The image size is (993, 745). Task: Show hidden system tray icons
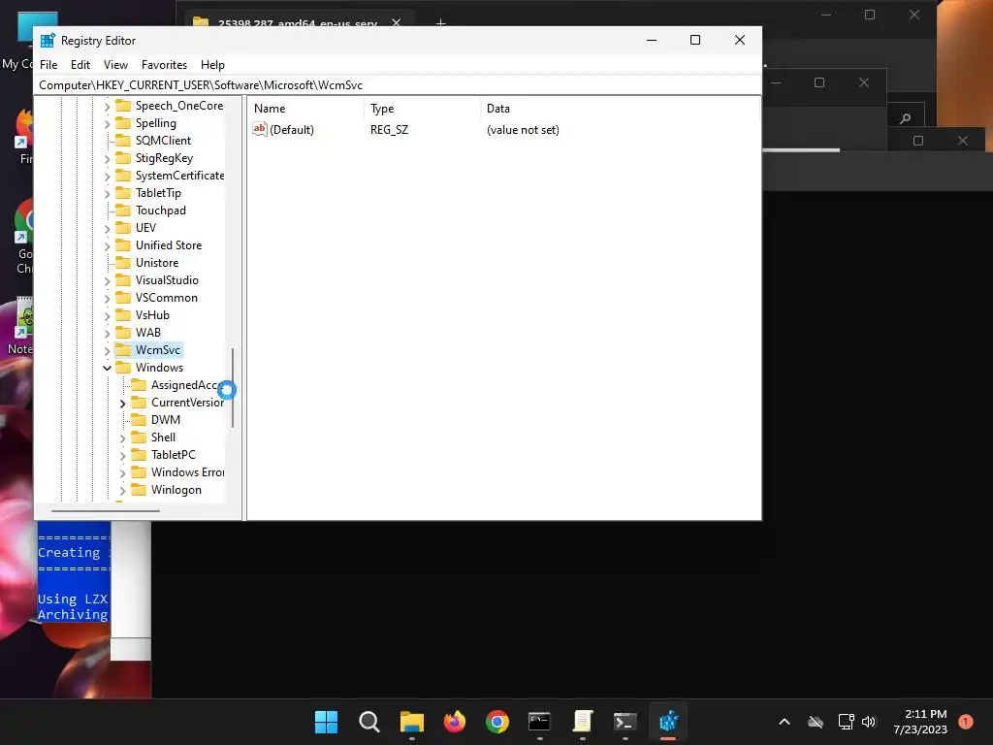[784, 722]
